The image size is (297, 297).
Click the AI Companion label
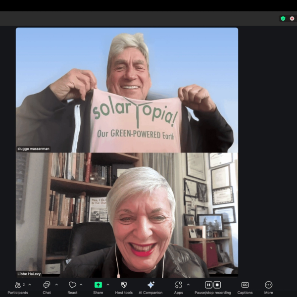(x=150, y=293)
